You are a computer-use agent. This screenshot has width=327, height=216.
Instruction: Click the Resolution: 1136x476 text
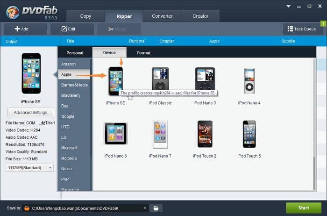[25, 144]
